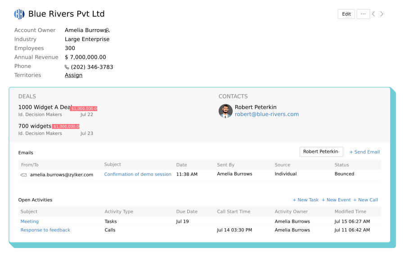Click the Edit button
The height and width of the screenshot is (257, 405).
tap(346, 14)
